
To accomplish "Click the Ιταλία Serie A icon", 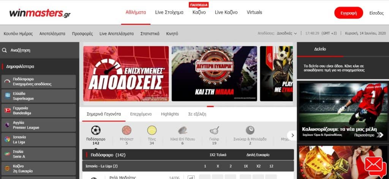I will tap(8, 154).
